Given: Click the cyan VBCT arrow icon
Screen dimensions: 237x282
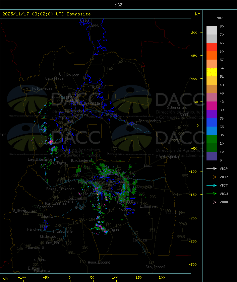Looking at the screenshot, I should (x=212, y=185).
